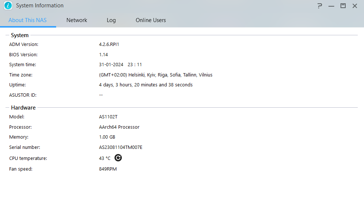
Task: Click the Processor label
Action: coord(21,127)
